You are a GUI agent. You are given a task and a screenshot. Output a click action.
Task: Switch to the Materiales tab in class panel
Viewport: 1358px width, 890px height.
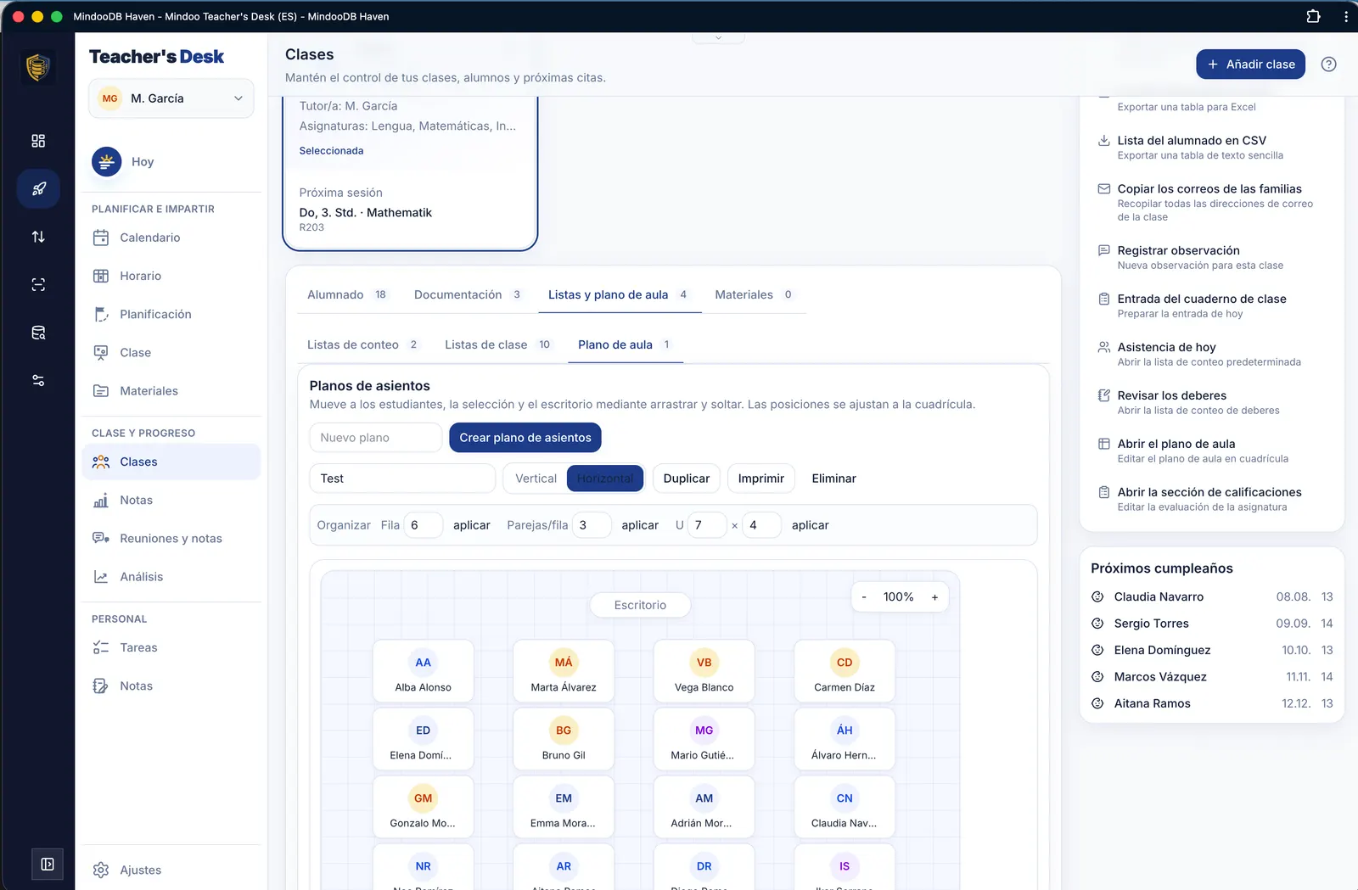point(755,294)
